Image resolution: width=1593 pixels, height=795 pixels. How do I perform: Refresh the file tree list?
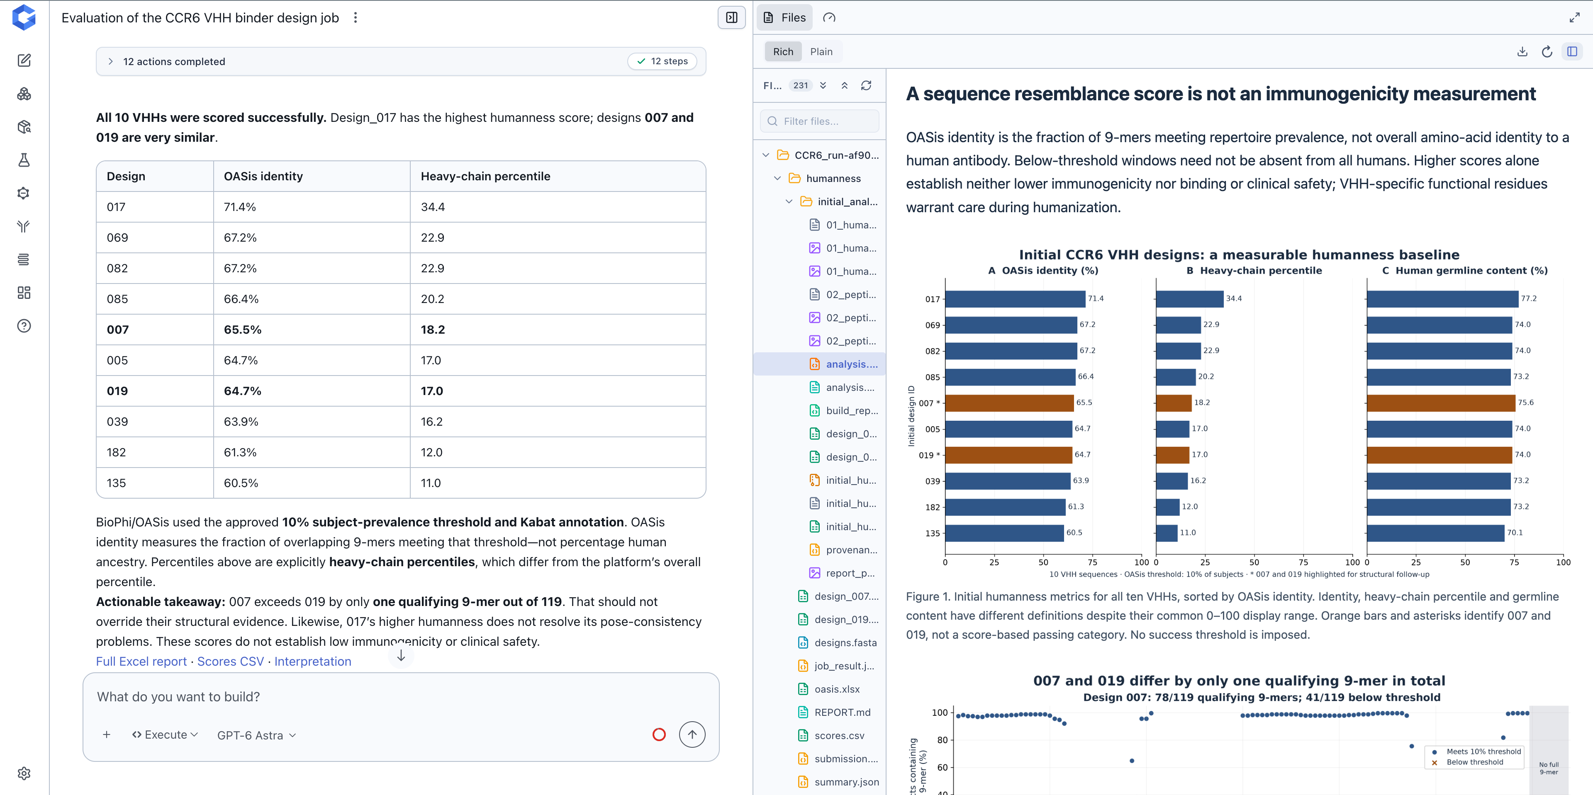(x=866, y=85)
